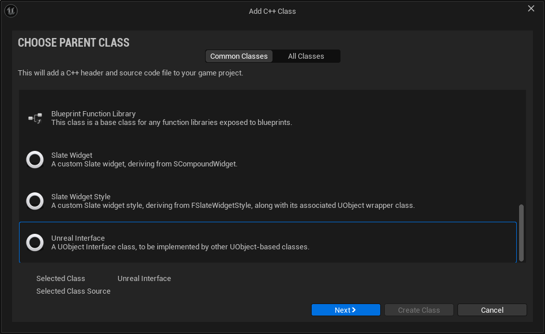Go to the Next step
Image resolution: width=545 pixels, height=334 pixels.
pos(346,310)
